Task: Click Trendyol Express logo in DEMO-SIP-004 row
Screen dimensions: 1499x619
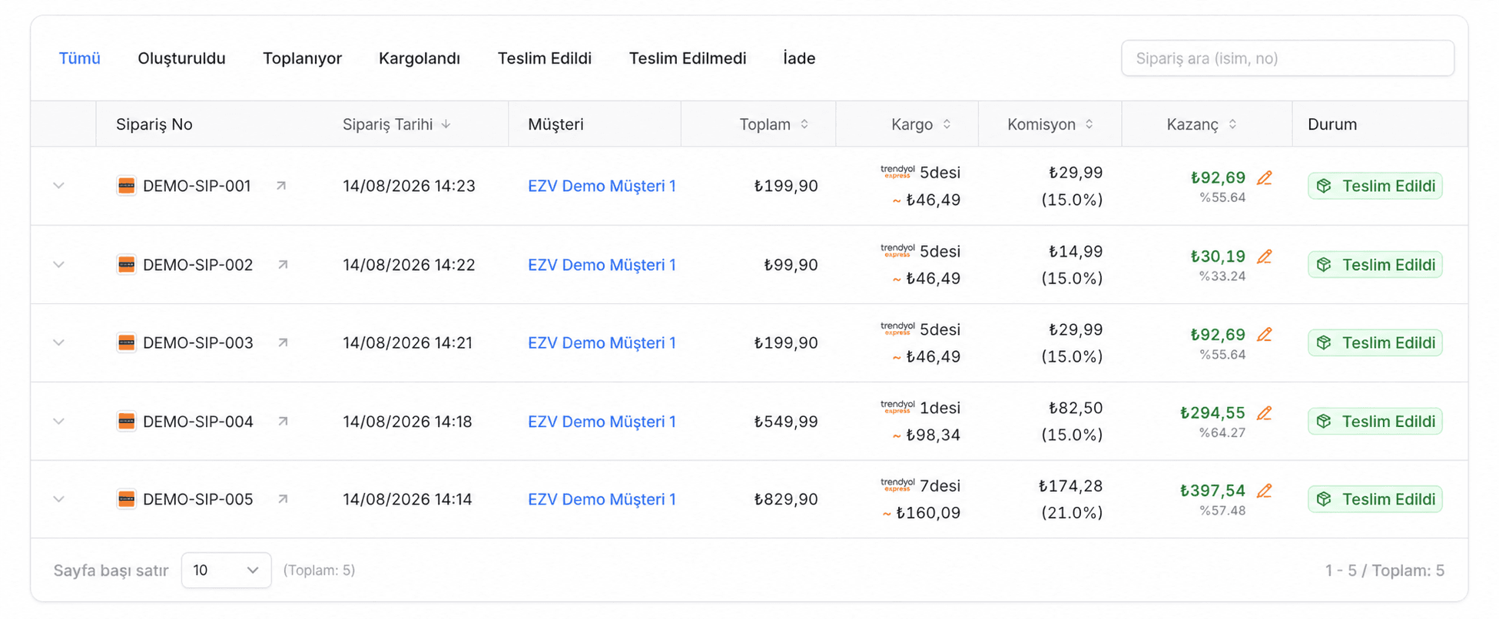Action: pos(897,406)
